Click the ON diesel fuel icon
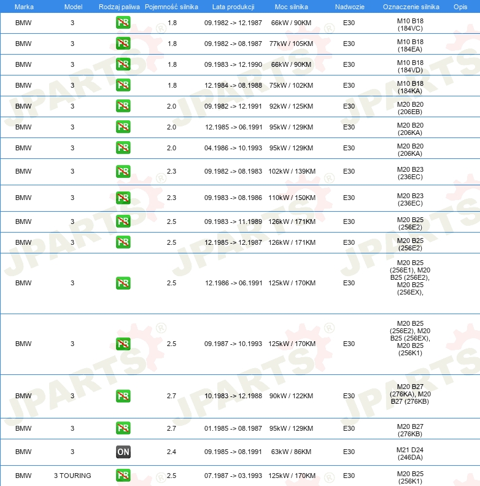Image resolution: width=480 pixels, height=486 pixels. (x=123, y=452)
